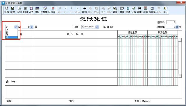Open the 序时簿 journal icon
Viewport: 186px width, 106px height.
coord(152,10)
